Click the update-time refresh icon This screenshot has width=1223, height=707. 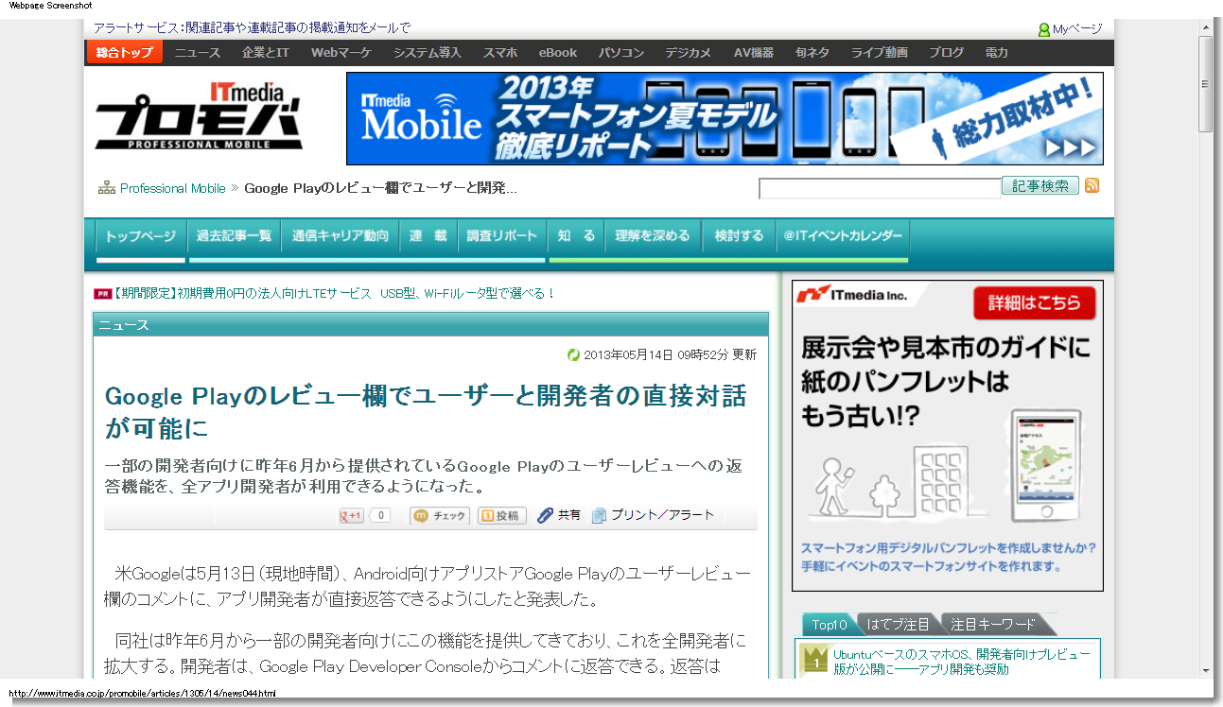[573, 355]
